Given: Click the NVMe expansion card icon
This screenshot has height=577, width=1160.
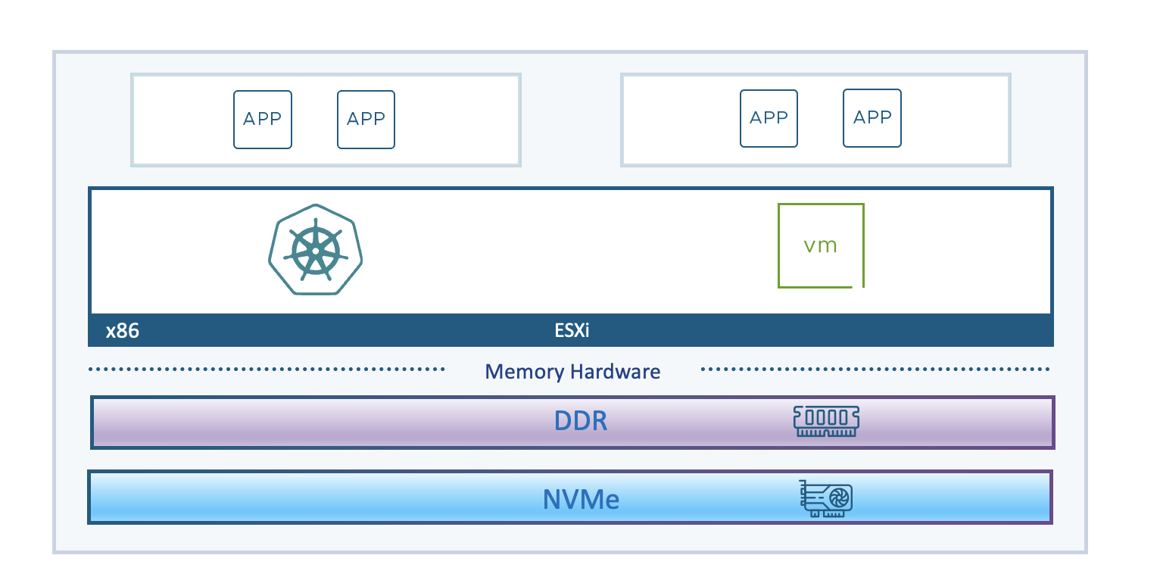Looking at the screenshot, I should click(827, 499).
